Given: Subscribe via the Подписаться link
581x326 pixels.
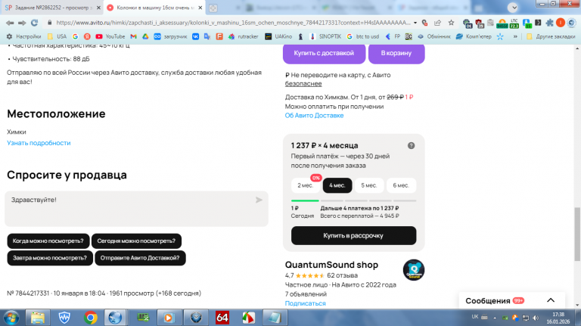Looking at the screenshot, I should pyautogui.click(x=306, y=303).
